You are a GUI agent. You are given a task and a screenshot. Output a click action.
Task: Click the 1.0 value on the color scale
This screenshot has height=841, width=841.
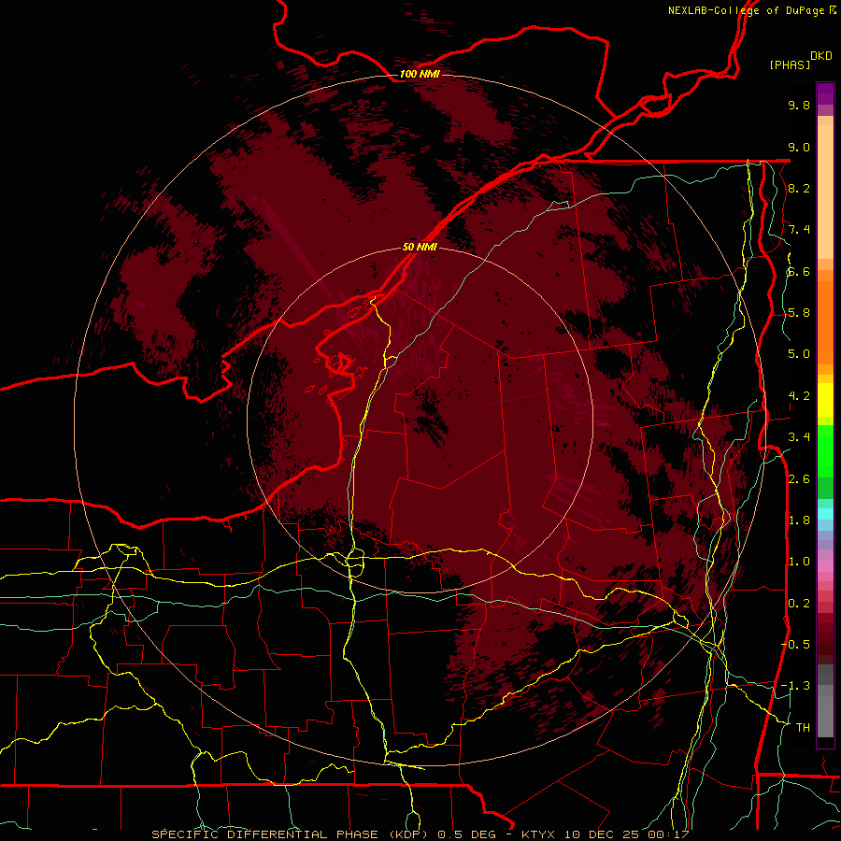pyautogui.click(x=799, y=562)
